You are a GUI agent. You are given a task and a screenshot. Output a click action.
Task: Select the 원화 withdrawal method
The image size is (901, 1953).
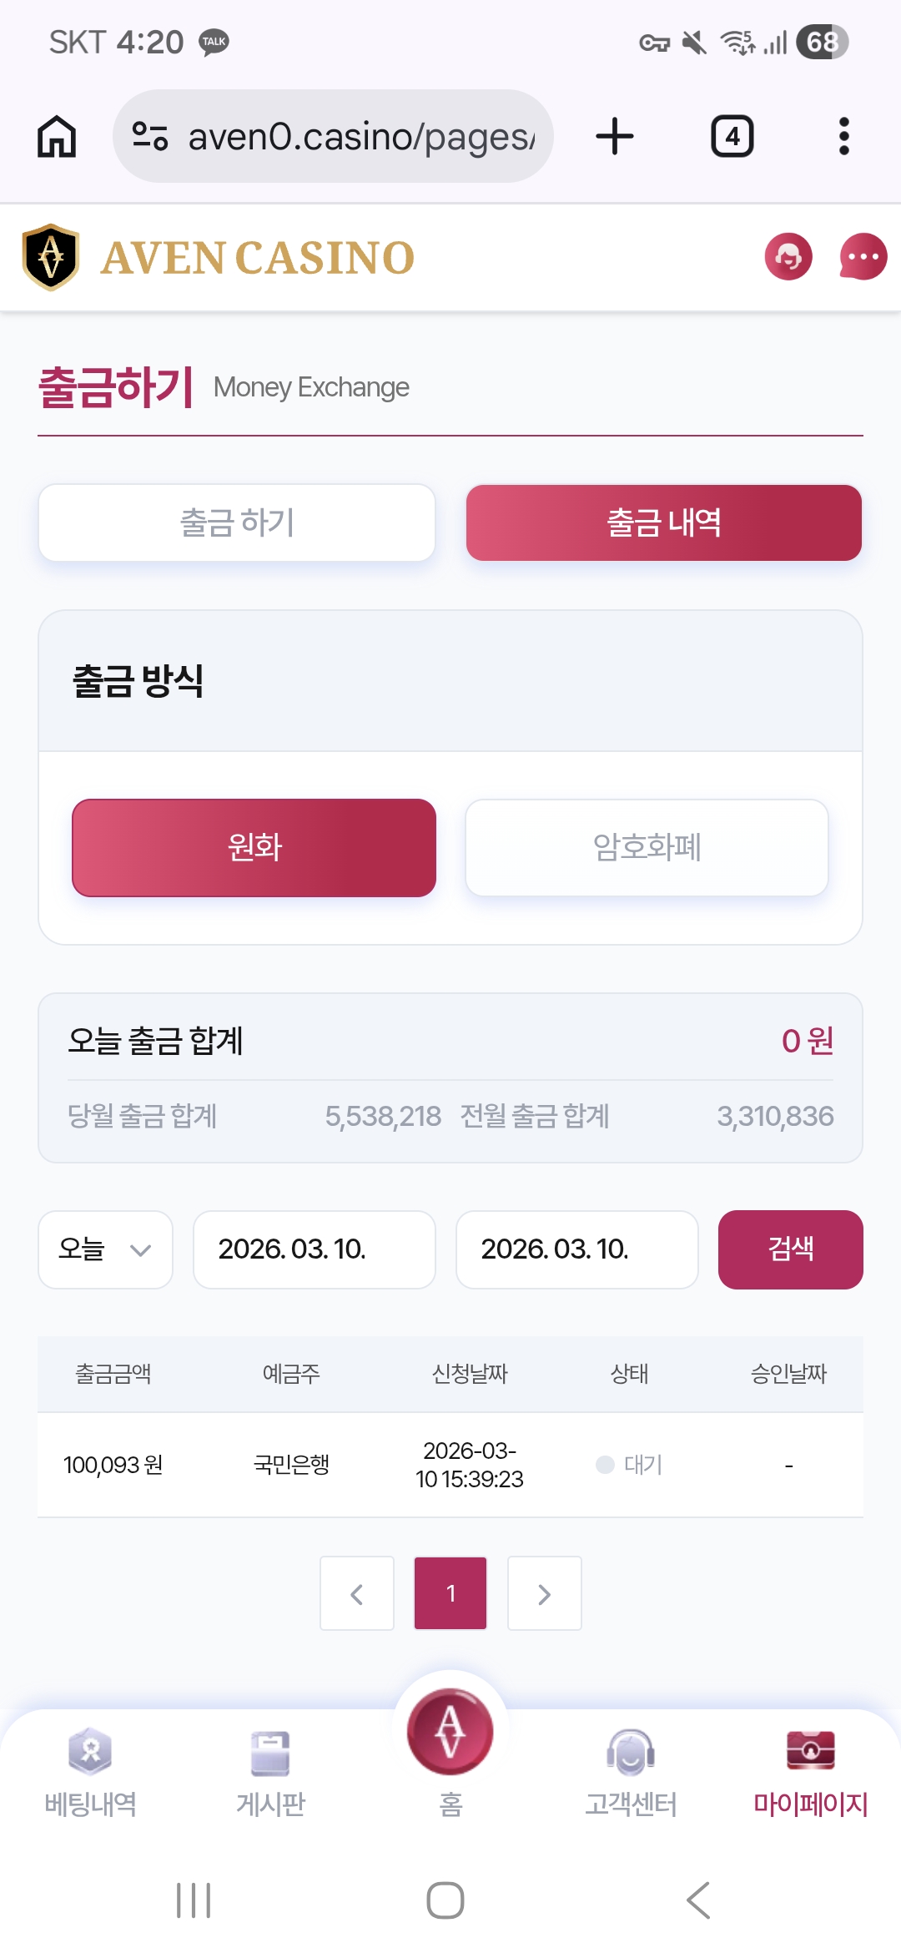pyautogui.click(x=254, y=848)
